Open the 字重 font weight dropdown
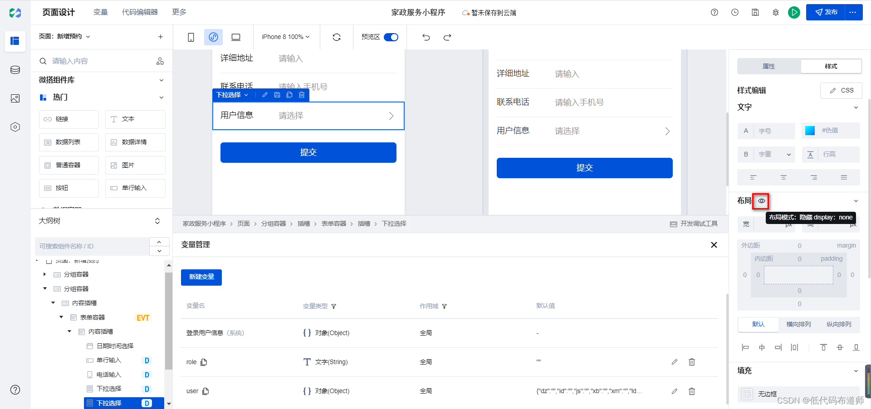Viewport: 871px width, 409px height. 774,155
